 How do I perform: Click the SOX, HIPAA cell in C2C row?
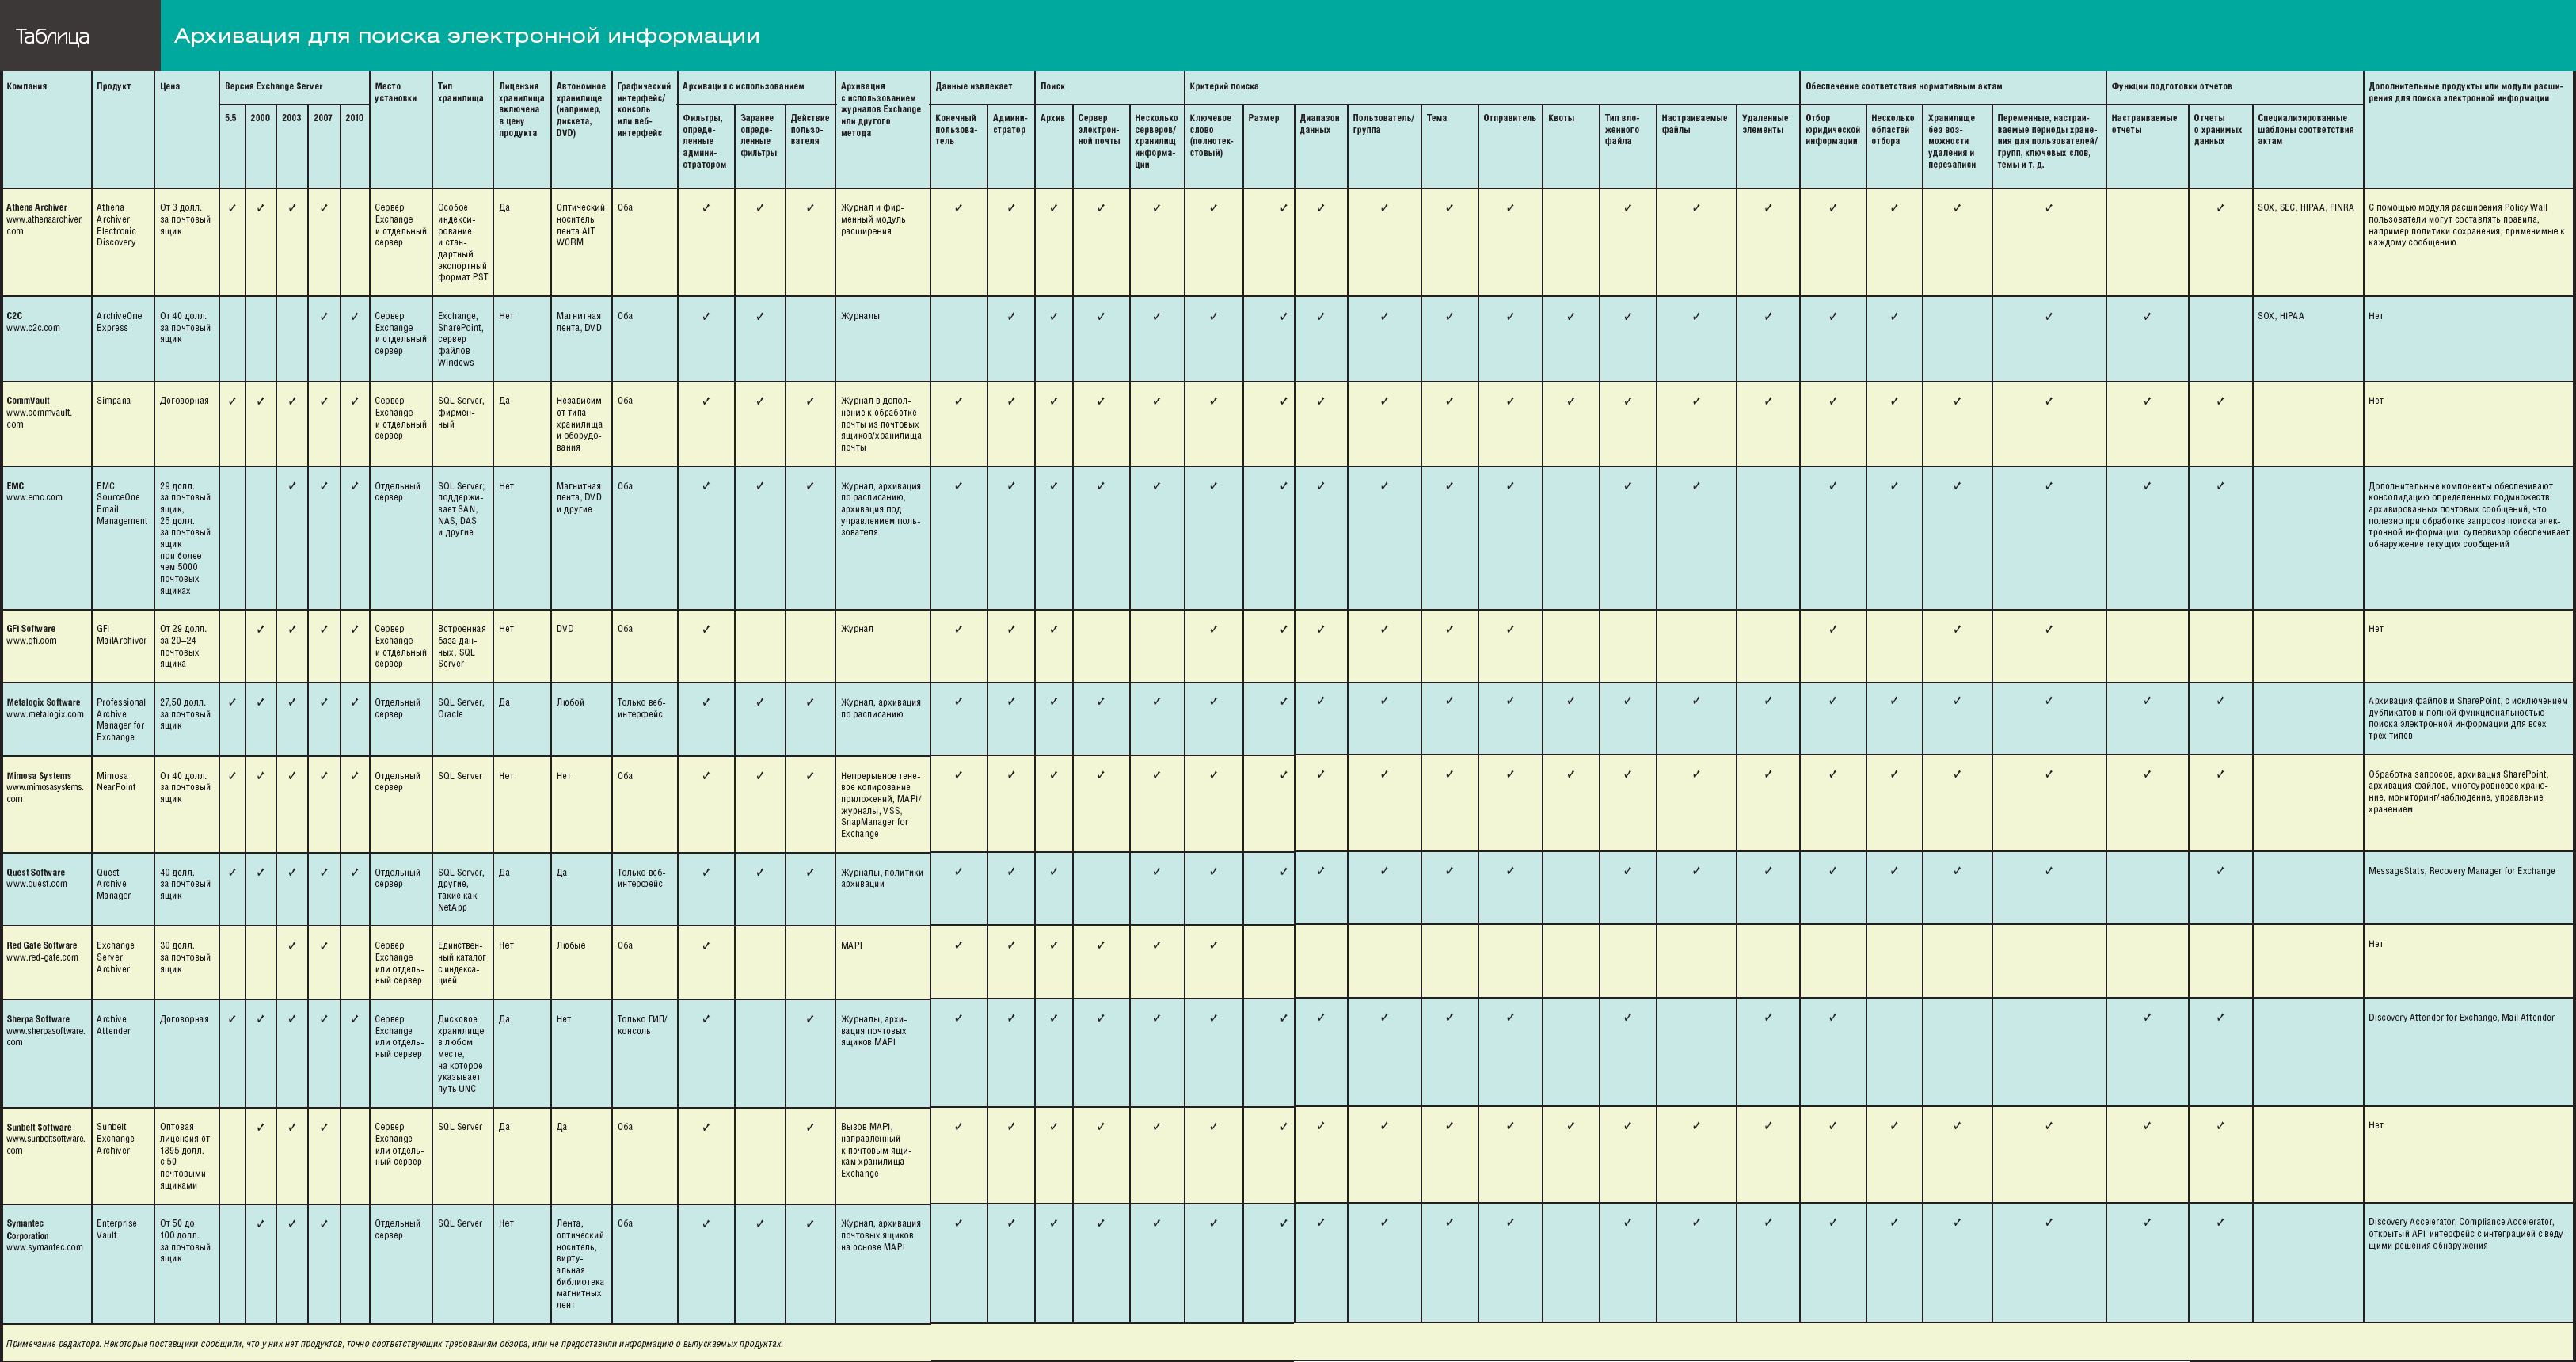click(x=2281, y=316)
